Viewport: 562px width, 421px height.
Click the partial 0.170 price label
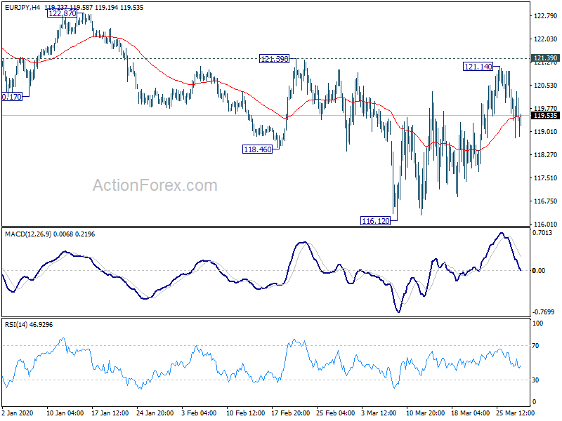(12, 97)
